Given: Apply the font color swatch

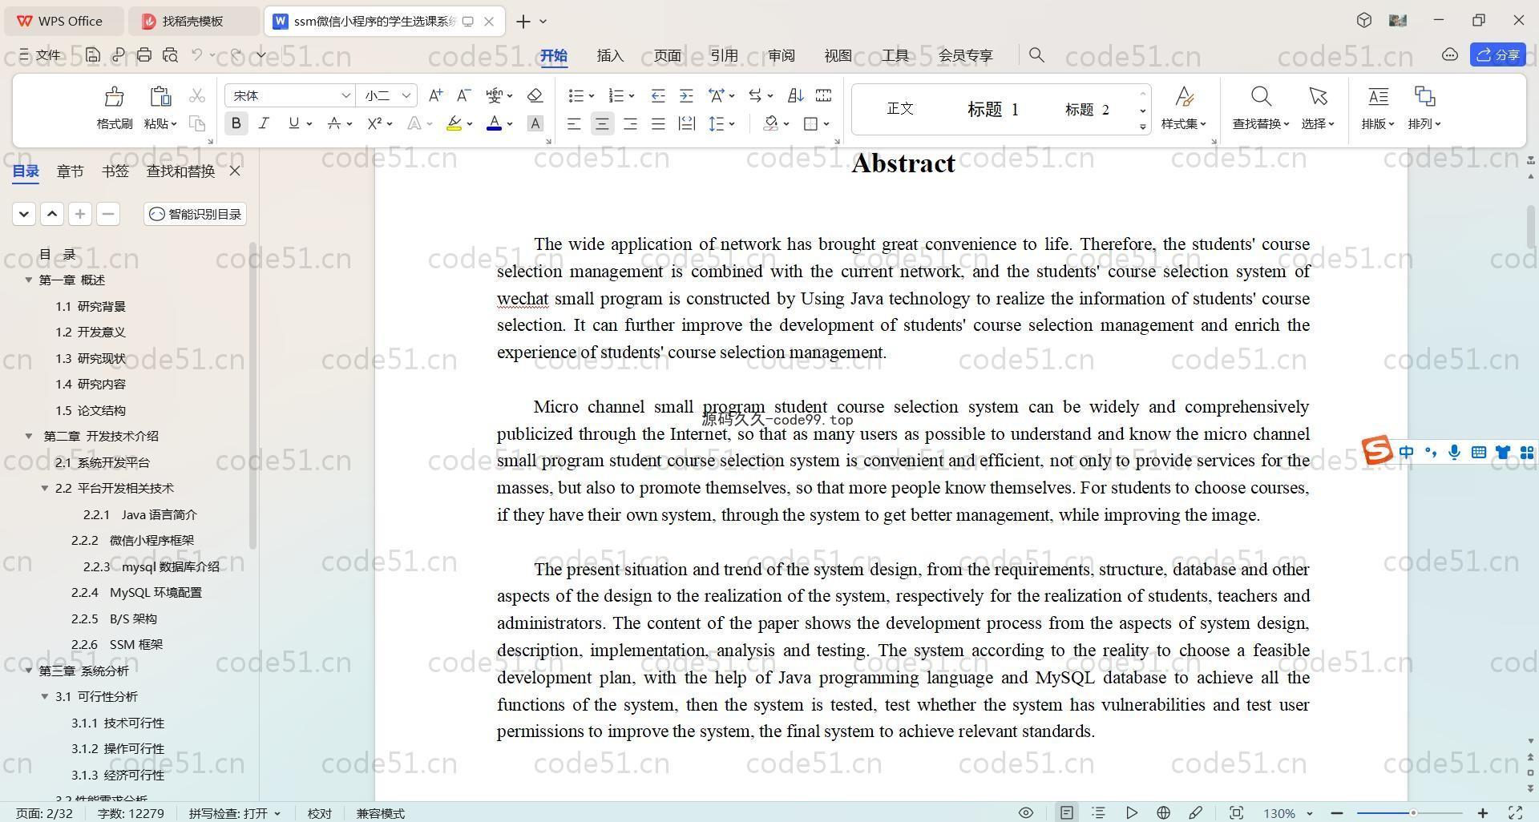Looking at the screenshot, I should tap(495, 123).
